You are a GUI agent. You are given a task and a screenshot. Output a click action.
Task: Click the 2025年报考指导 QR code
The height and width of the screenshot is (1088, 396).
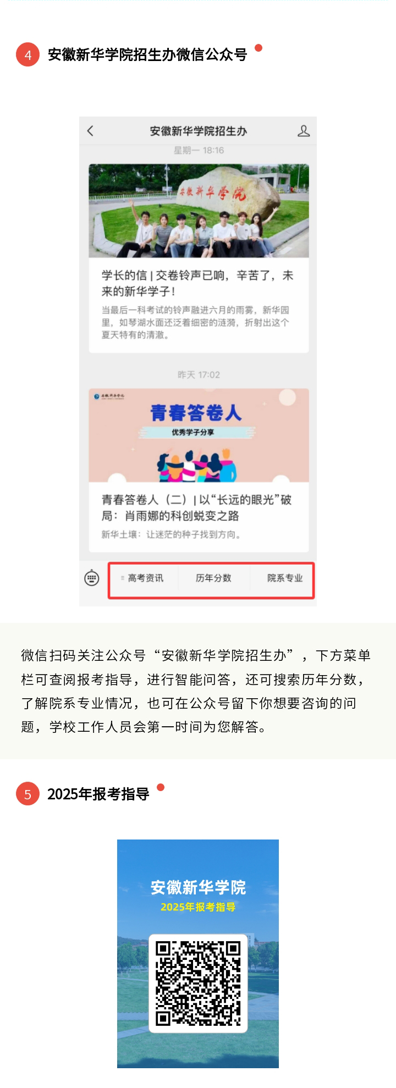[x=198, y=984]
